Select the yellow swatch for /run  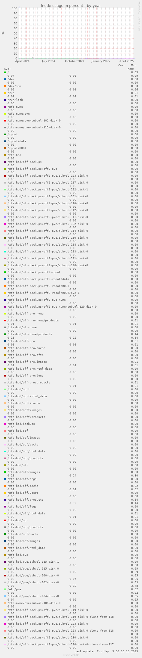tap(5, 93)
